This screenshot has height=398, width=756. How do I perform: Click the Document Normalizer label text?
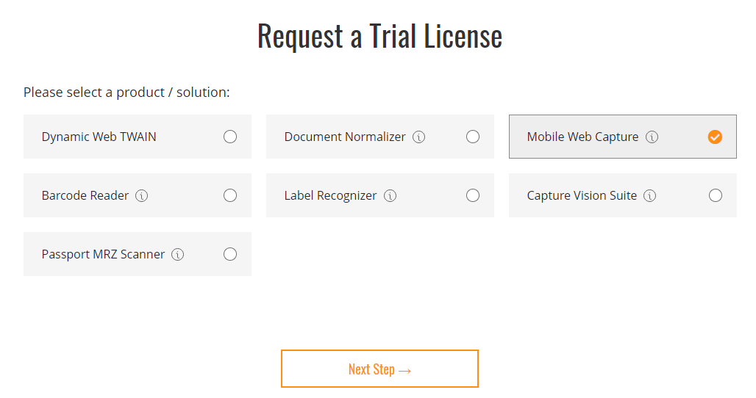345,137
